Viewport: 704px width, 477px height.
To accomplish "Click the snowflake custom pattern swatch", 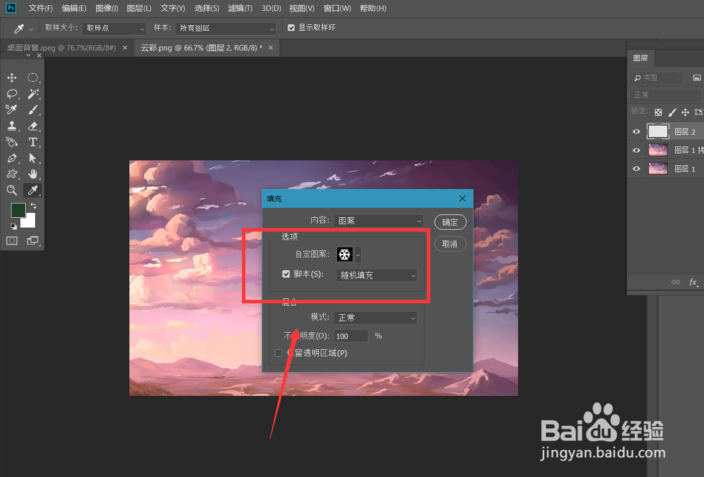I will (345, 254).
